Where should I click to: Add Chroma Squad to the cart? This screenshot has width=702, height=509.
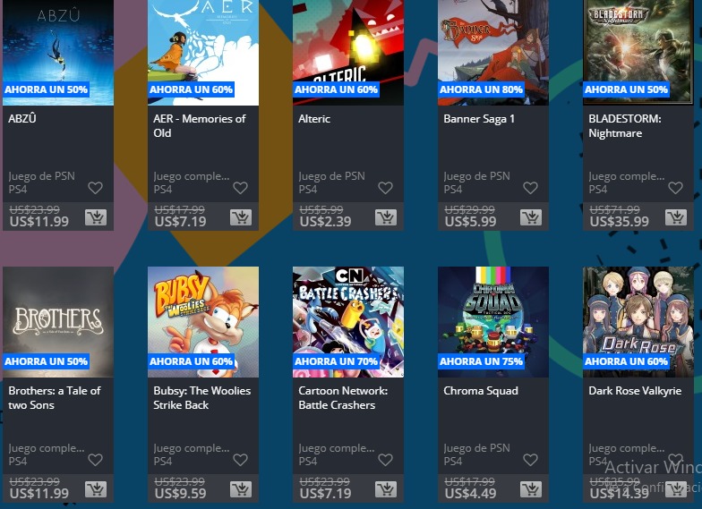(531, 490)
